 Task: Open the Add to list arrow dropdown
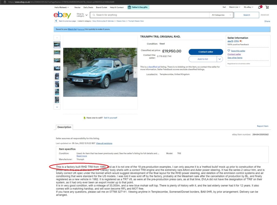pyautogui.click(x=220, y=59)
